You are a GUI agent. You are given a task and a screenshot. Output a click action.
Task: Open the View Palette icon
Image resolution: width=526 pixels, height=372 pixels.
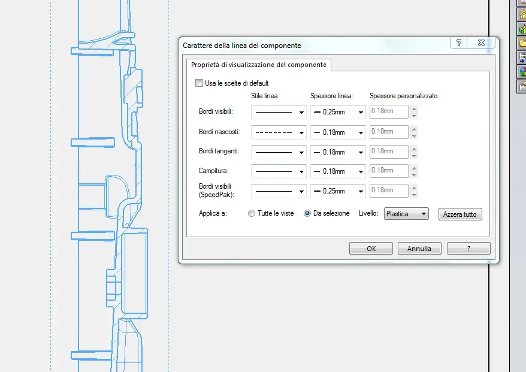click(x=522, y=58)
